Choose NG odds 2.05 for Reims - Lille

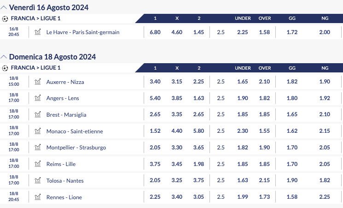(x=325, y=164)
